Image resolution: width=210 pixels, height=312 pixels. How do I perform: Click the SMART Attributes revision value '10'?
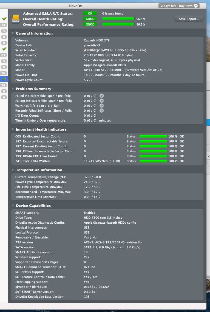[86, 252]
